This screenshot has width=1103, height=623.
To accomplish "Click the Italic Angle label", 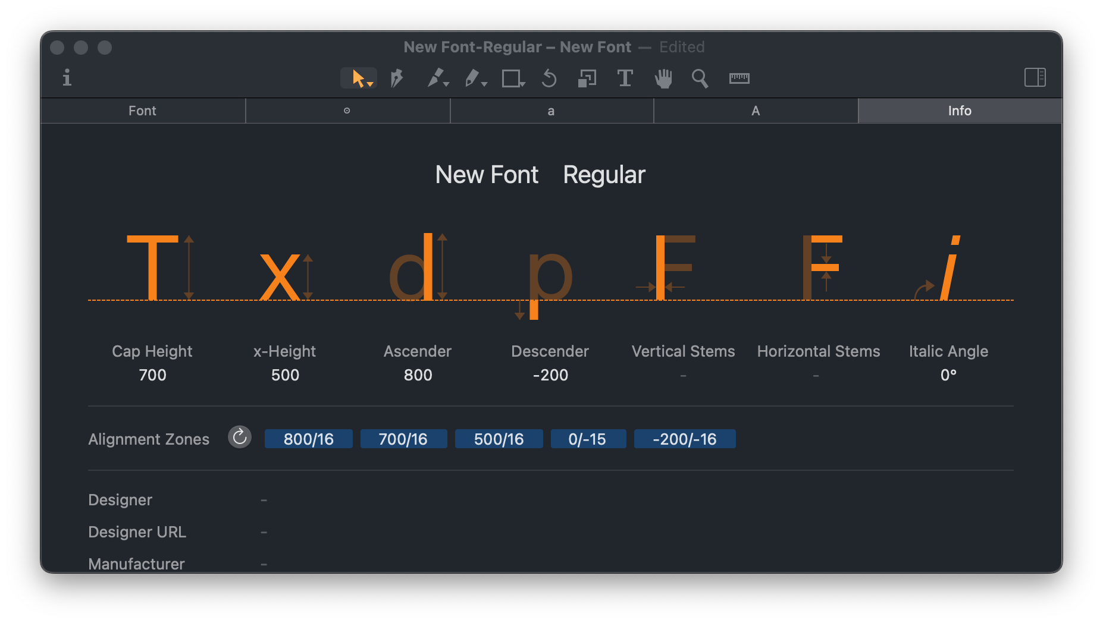I will coord(948,351).
